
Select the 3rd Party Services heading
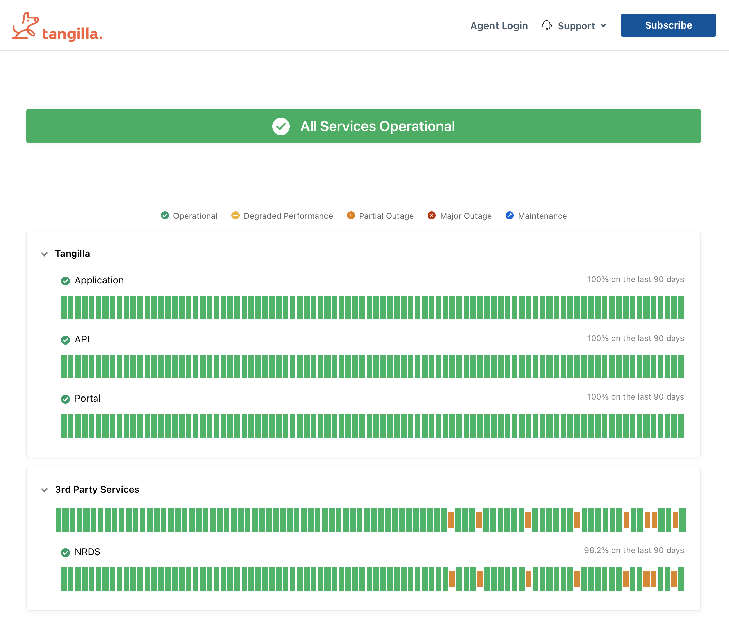[x=97, y=489]
